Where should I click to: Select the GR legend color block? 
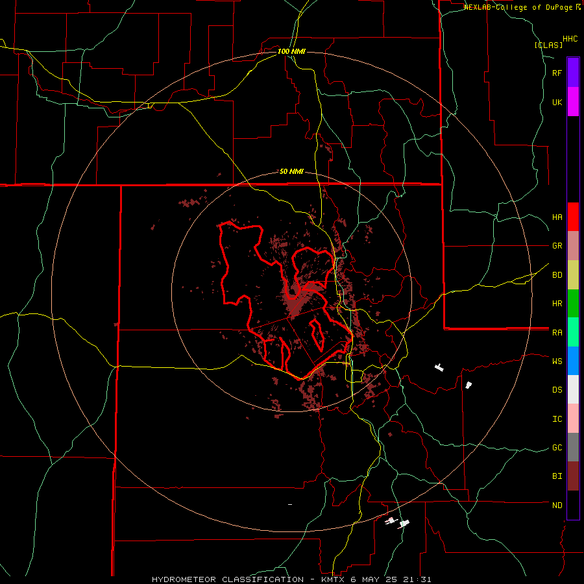pos(573,246)
